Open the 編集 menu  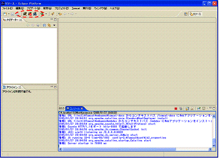tap(20, 8)
